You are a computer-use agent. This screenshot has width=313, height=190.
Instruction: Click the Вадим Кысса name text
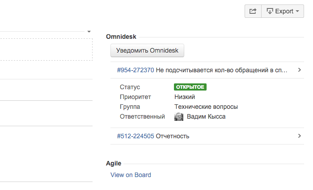[206, 116]
